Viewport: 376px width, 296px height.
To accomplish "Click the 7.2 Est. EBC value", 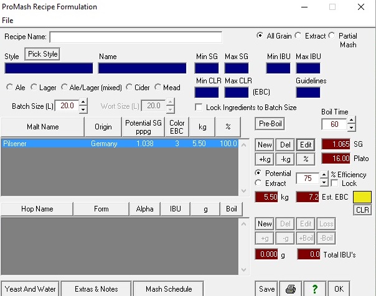I will (308, 197).
